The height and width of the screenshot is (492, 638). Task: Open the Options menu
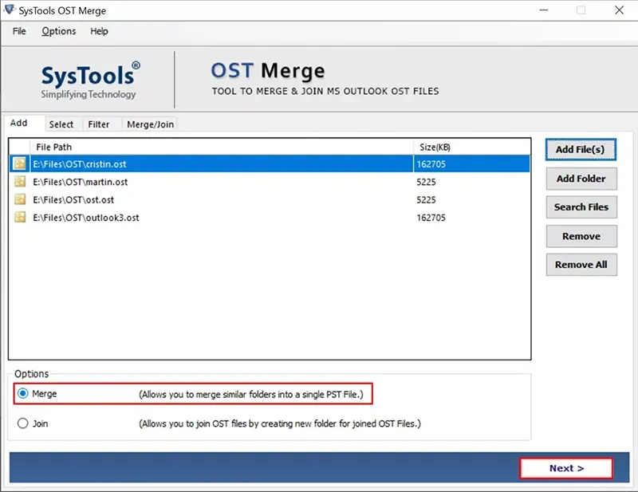pos(58,31)
